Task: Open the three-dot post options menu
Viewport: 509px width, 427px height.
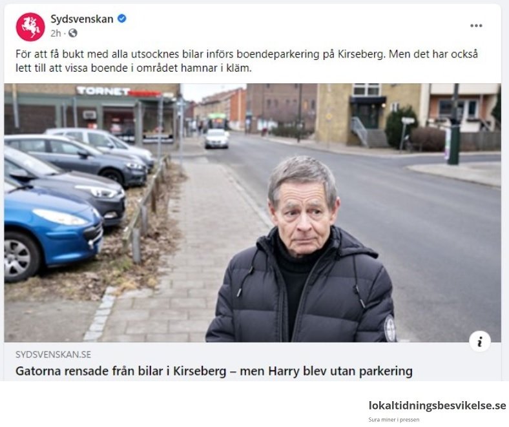Action: 476,26
